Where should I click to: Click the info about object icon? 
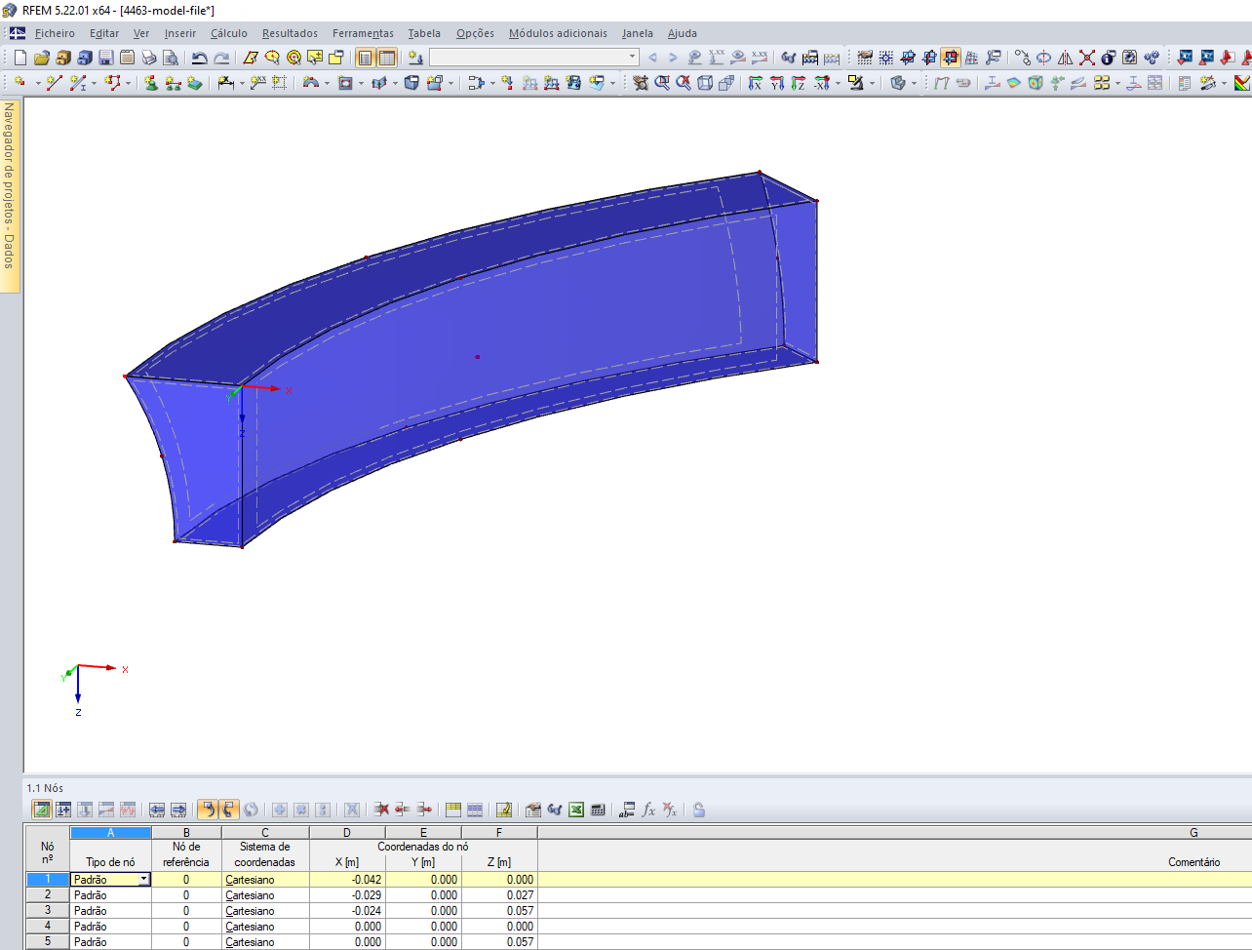coord(1108,58)
